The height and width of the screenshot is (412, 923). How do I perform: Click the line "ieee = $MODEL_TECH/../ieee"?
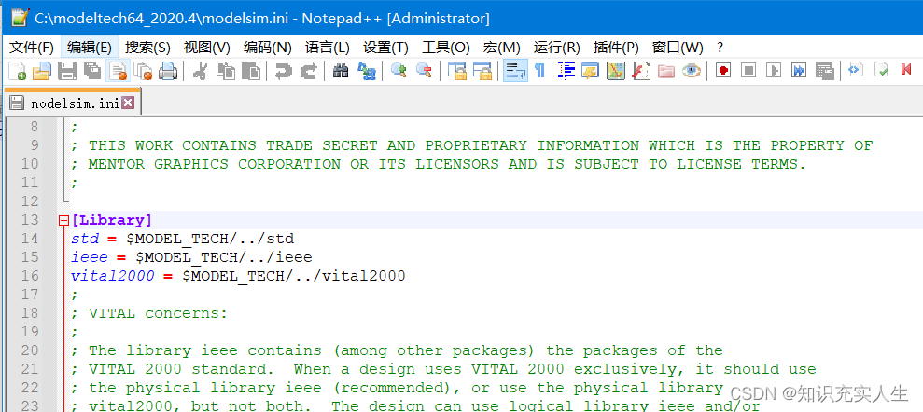coord(191,257)
